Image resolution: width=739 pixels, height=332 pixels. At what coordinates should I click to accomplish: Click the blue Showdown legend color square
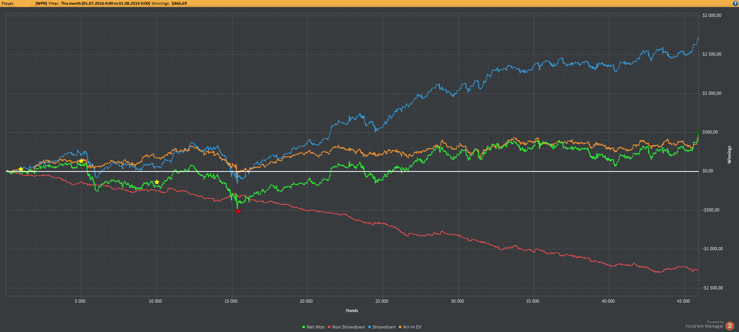pyautogui.click(x=369, y=327)
